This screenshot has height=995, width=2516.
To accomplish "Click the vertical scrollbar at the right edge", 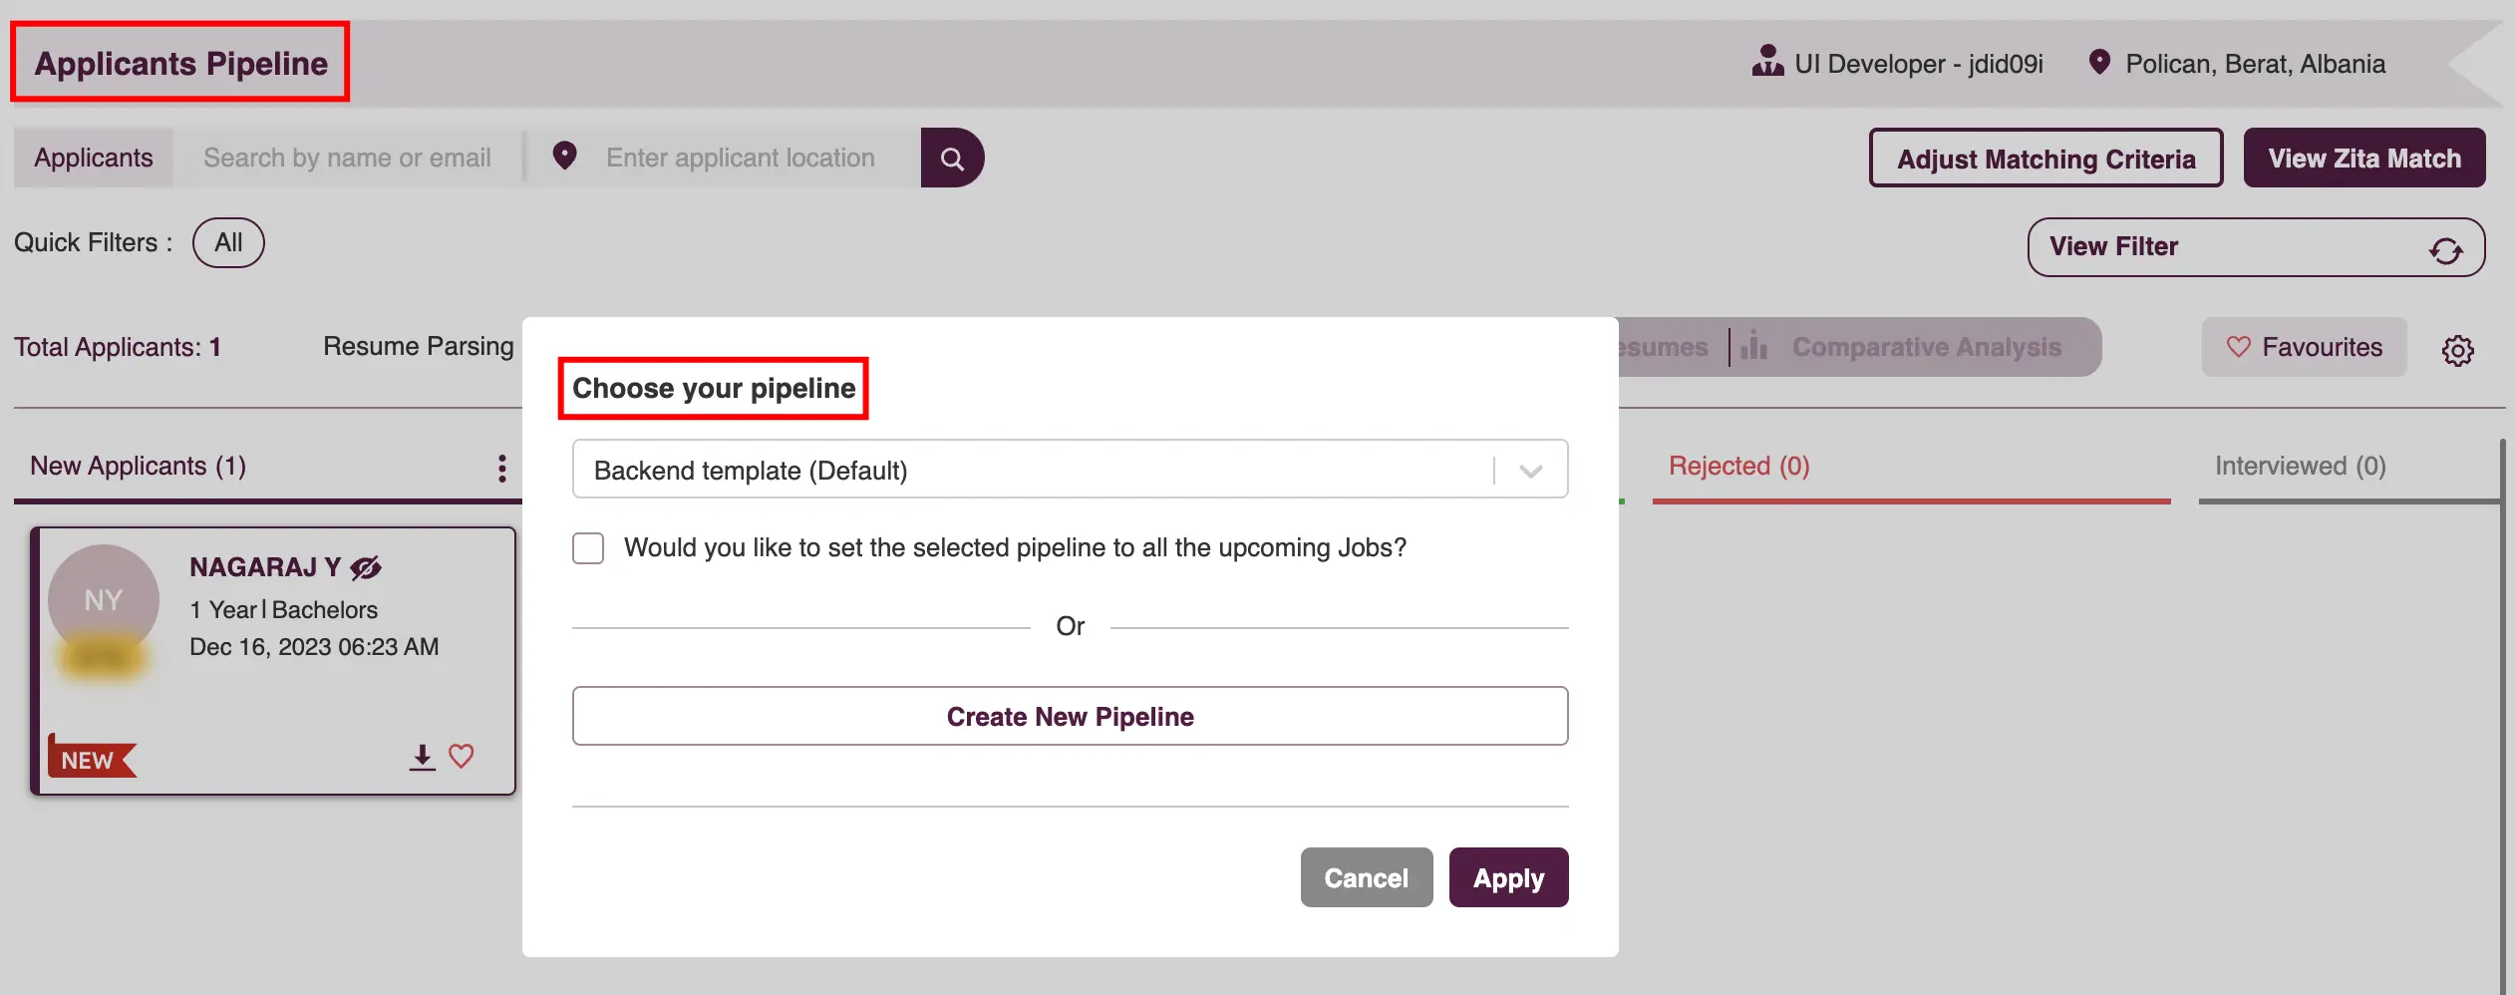I will tap(2502, 716).
